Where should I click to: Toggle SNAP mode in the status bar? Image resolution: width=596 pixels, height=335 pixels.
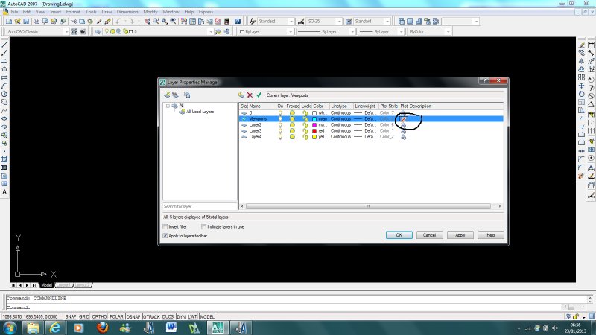[x=71, y=316]
